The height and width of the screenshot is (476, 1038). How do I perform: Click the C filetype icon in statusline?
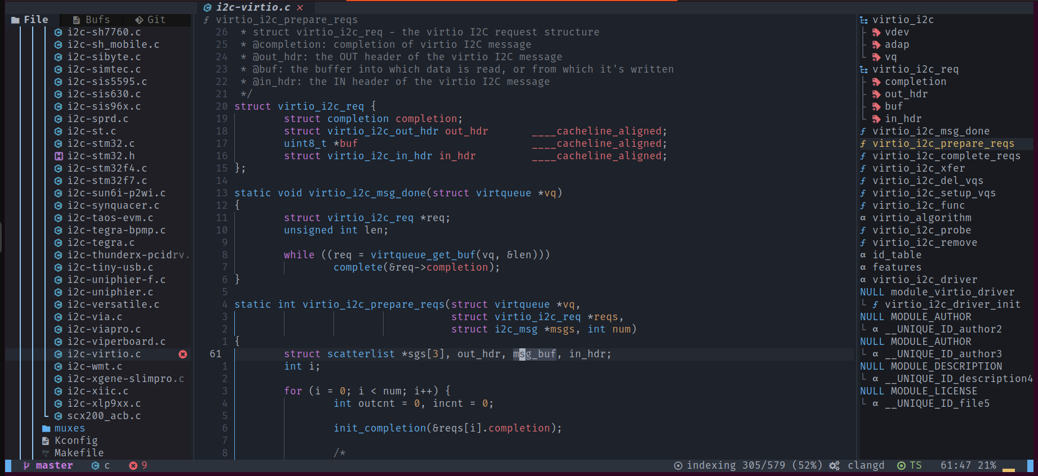[95, 465]
